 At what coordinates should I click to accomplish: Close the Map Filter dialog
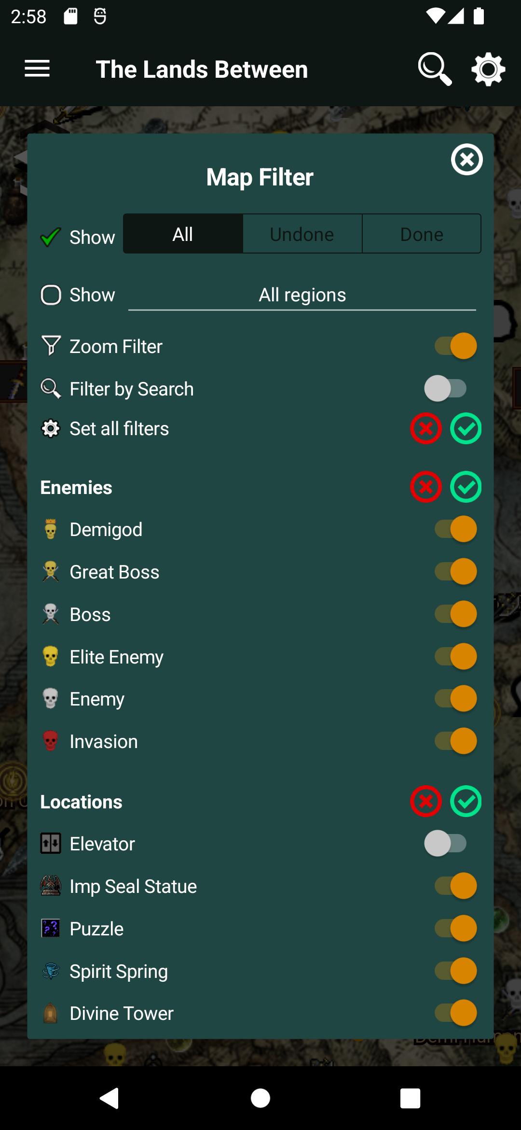[466, 159]
